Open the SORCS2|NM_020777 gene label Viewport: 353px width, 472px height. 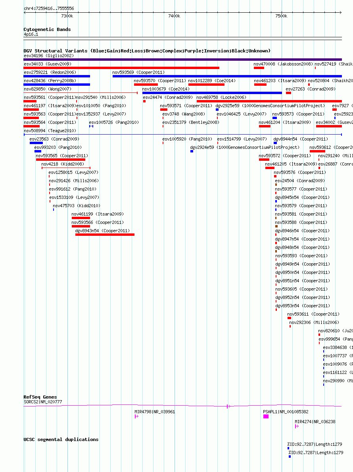43,402
